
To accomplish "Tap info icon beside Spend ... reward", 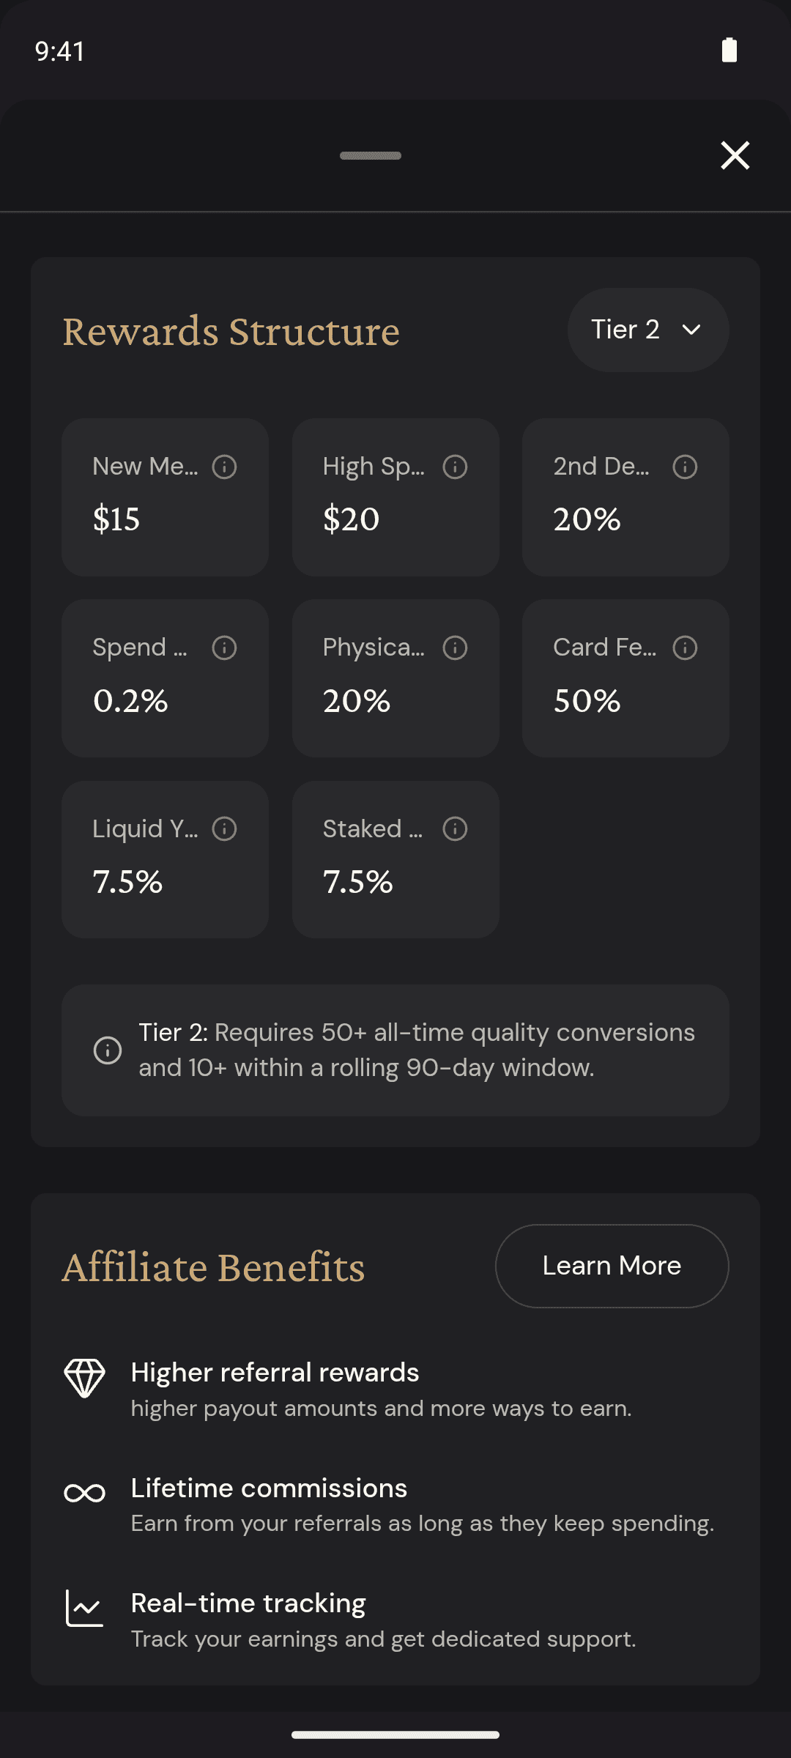I will (224, 648).
